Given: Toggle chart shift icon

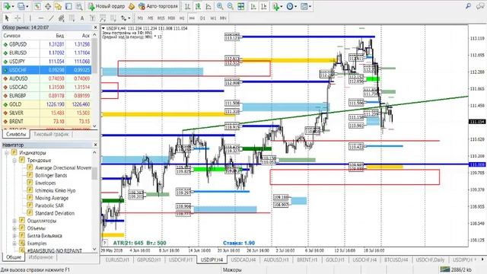Looking at the screenshot, I should coord(264,6).
